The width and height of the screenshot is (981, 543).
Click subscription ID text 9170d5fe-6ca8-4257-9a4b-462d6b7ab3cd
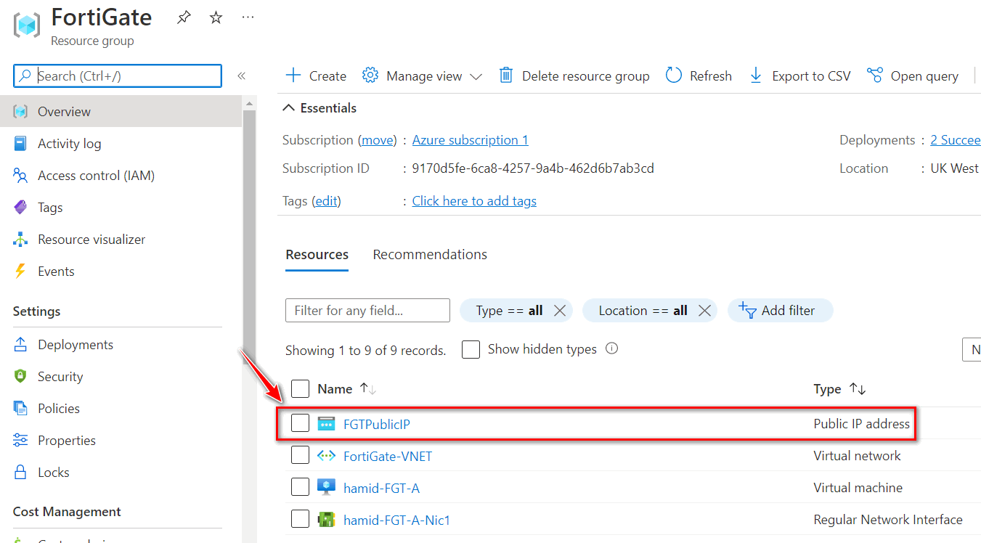(533, 168)
